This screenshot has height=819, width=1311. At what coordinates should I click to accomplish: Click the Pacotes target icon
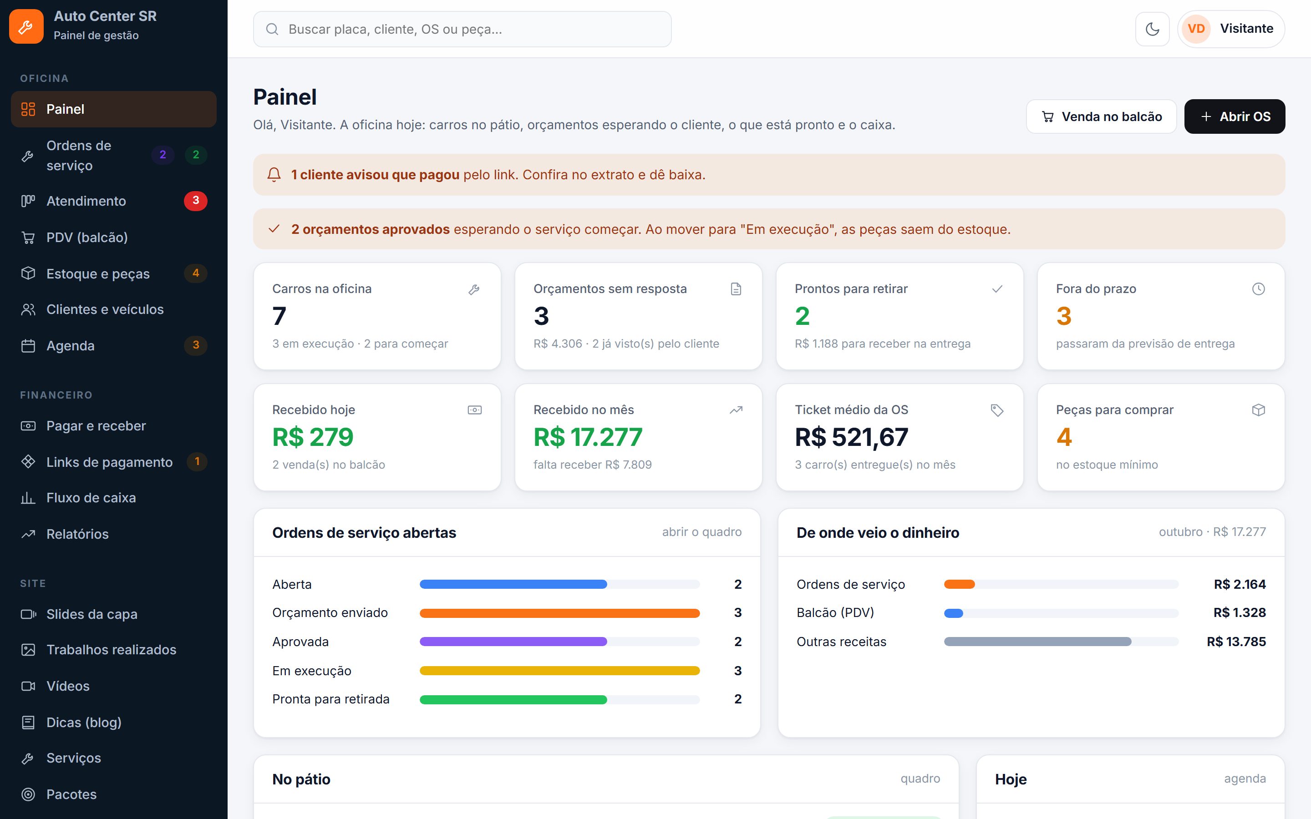(28, 794)
